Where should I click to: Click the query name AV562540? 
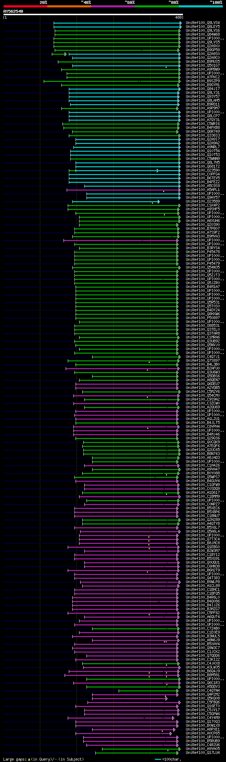(x=13, y=11)
